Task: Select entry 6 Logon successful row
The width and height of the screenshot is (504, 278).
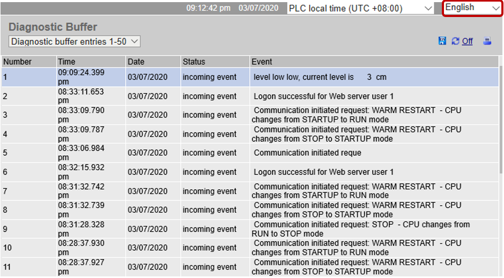Action: [x=250, y=172]
